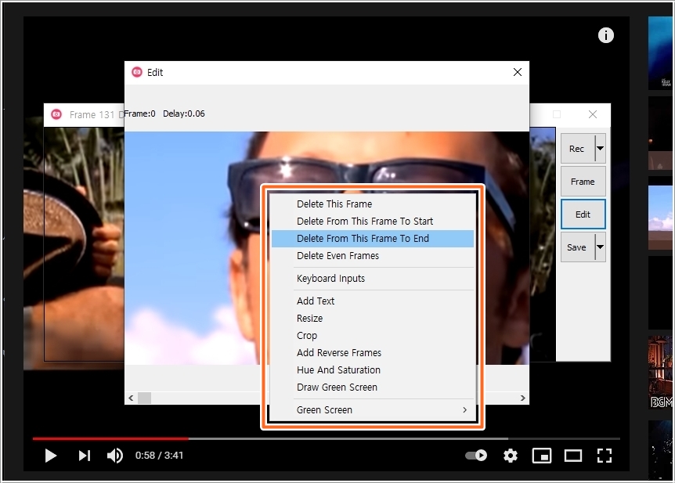Open the video info card icon
This screenshot has height=483, width=675.
[605, 35]
